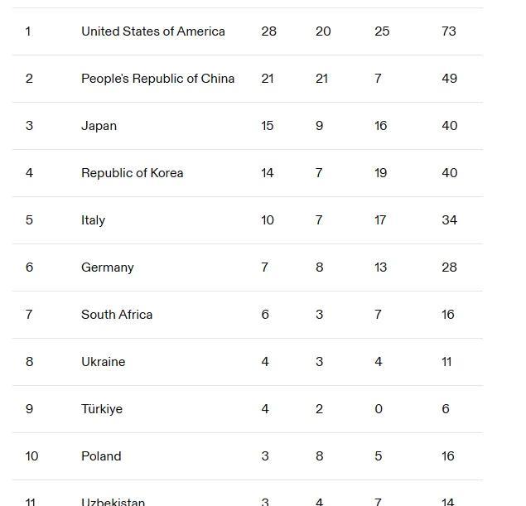
Task: Click Republic of Korea in the table
Action: tap(132, 173)
